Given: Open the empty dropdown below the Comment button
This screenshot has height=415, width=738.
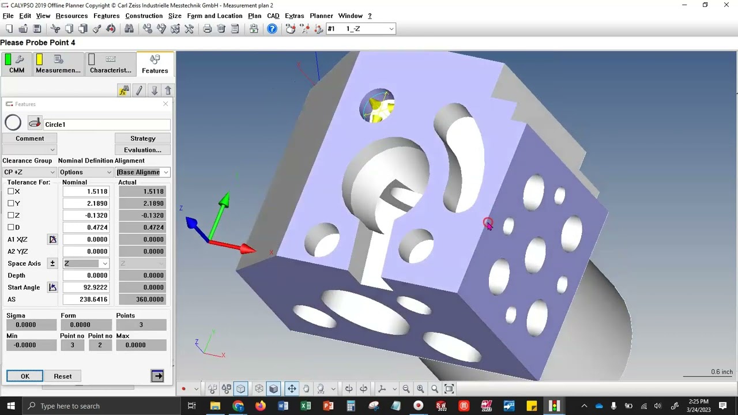Looking at the screenshot, I should click(x=29, y=150).
